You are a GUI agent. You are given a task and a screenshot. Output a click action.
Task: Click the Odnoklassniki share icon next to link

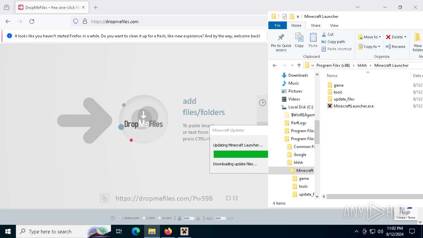coord(235,198)
